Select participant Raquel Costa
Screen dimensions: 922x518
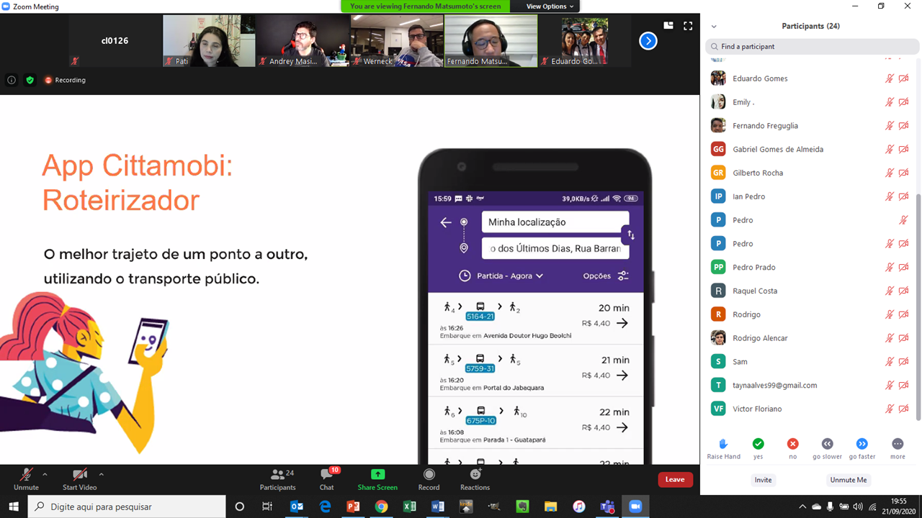click(810, 291)
